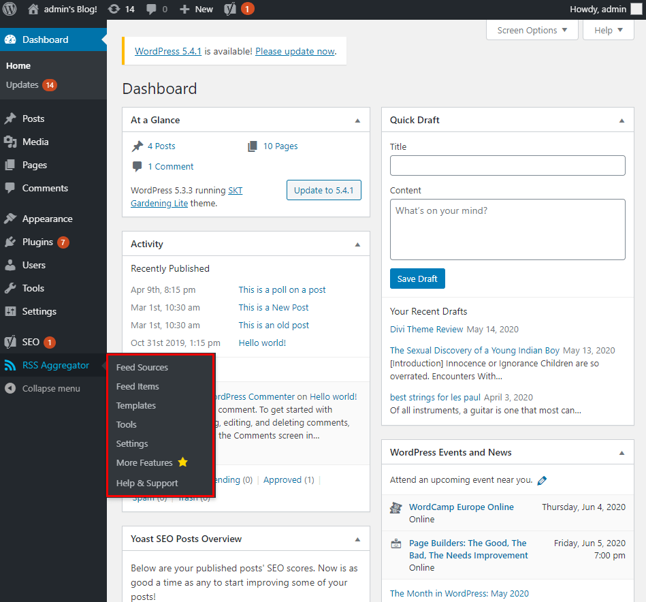
Task: Click the Dashboard gauge icon in sidebar
Action: click(10, 39)
